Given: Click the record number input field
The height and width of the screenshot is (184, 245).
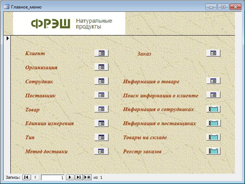Looking at the screenshot, I should 53,178.
